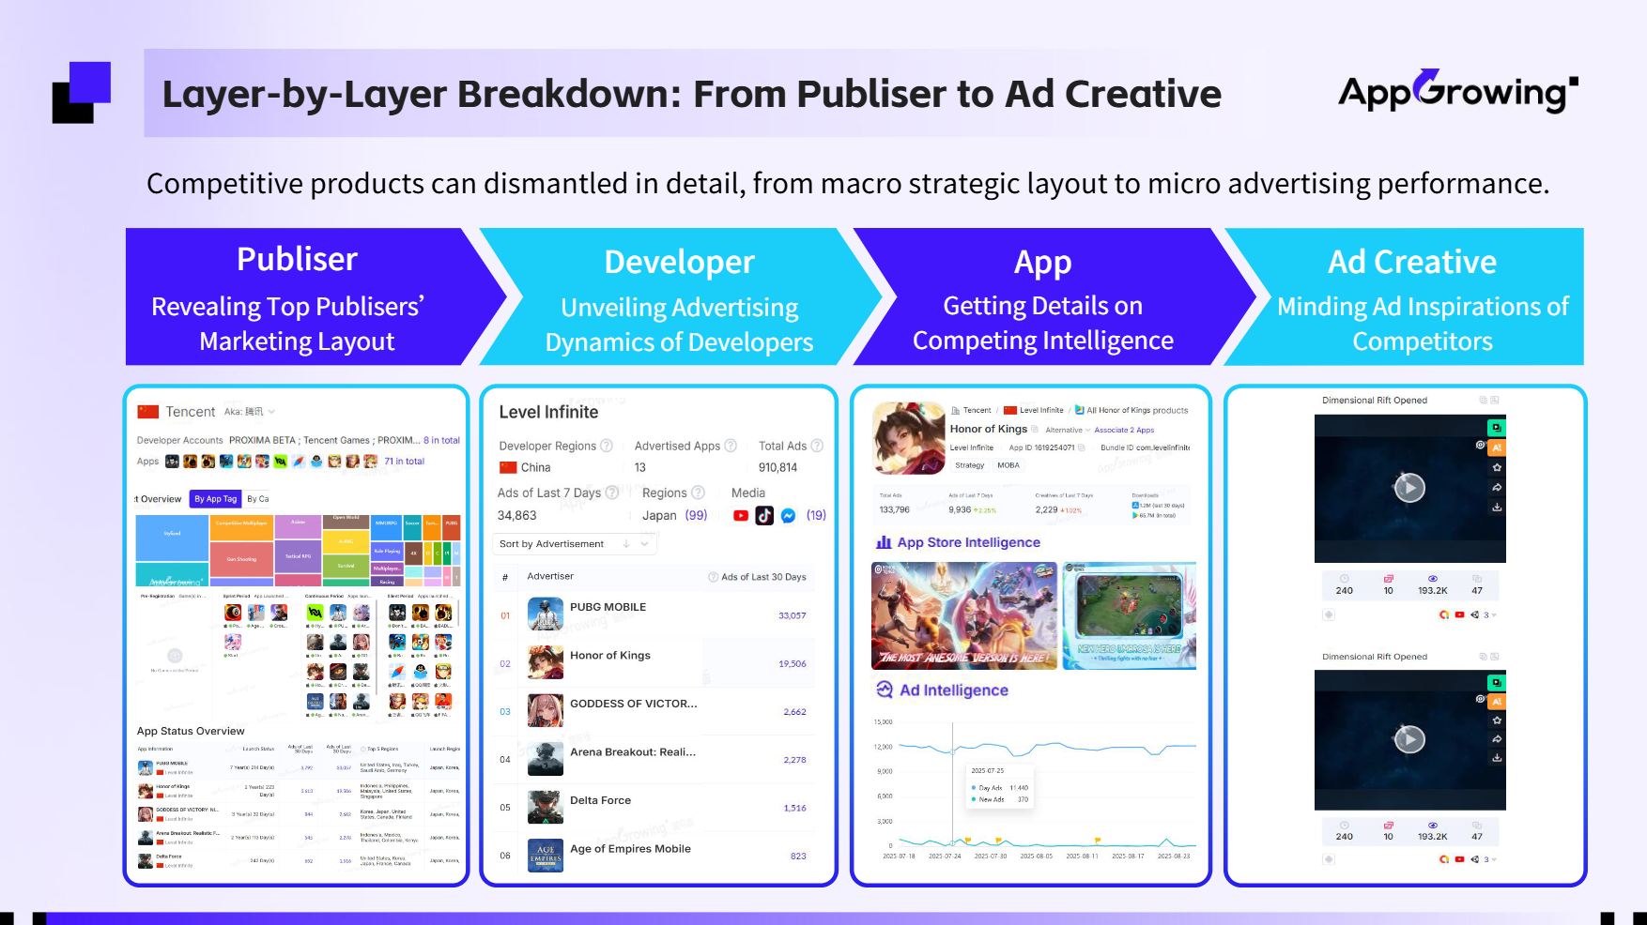Image resolution: width=1647 pixels, height=925 pixels.
Task: Play the Dimensional Rift Opened video
Action: tap(1408, 488)
